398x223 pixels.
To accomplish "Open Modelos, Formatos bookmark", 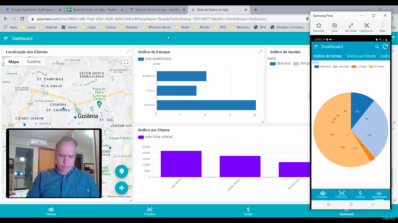I will point(287,27).
